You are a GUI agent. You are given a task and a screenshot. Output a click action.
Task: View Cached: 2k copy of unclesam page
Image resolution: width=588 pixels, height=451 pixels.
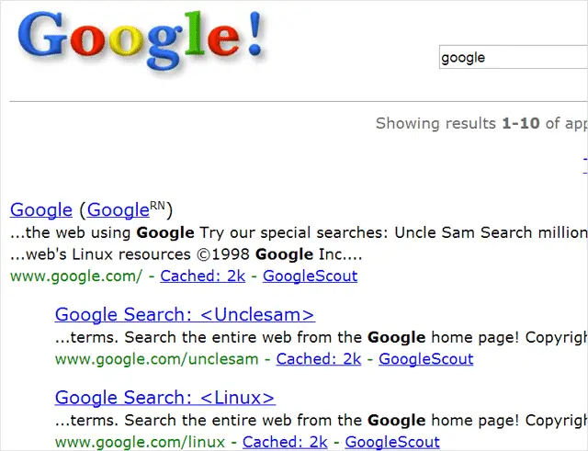coord(319,359)
